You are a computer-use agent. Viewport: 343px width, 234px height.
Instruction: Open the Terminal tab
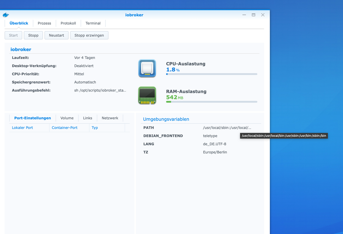coord(93,23)
